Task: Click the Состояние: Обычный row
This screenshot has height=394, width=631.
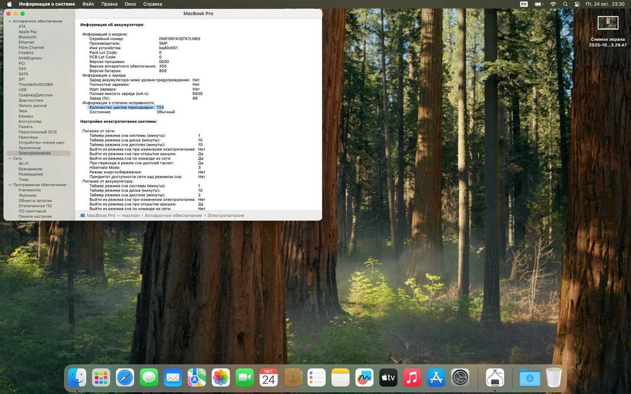Action: click(x=132, y=112)
